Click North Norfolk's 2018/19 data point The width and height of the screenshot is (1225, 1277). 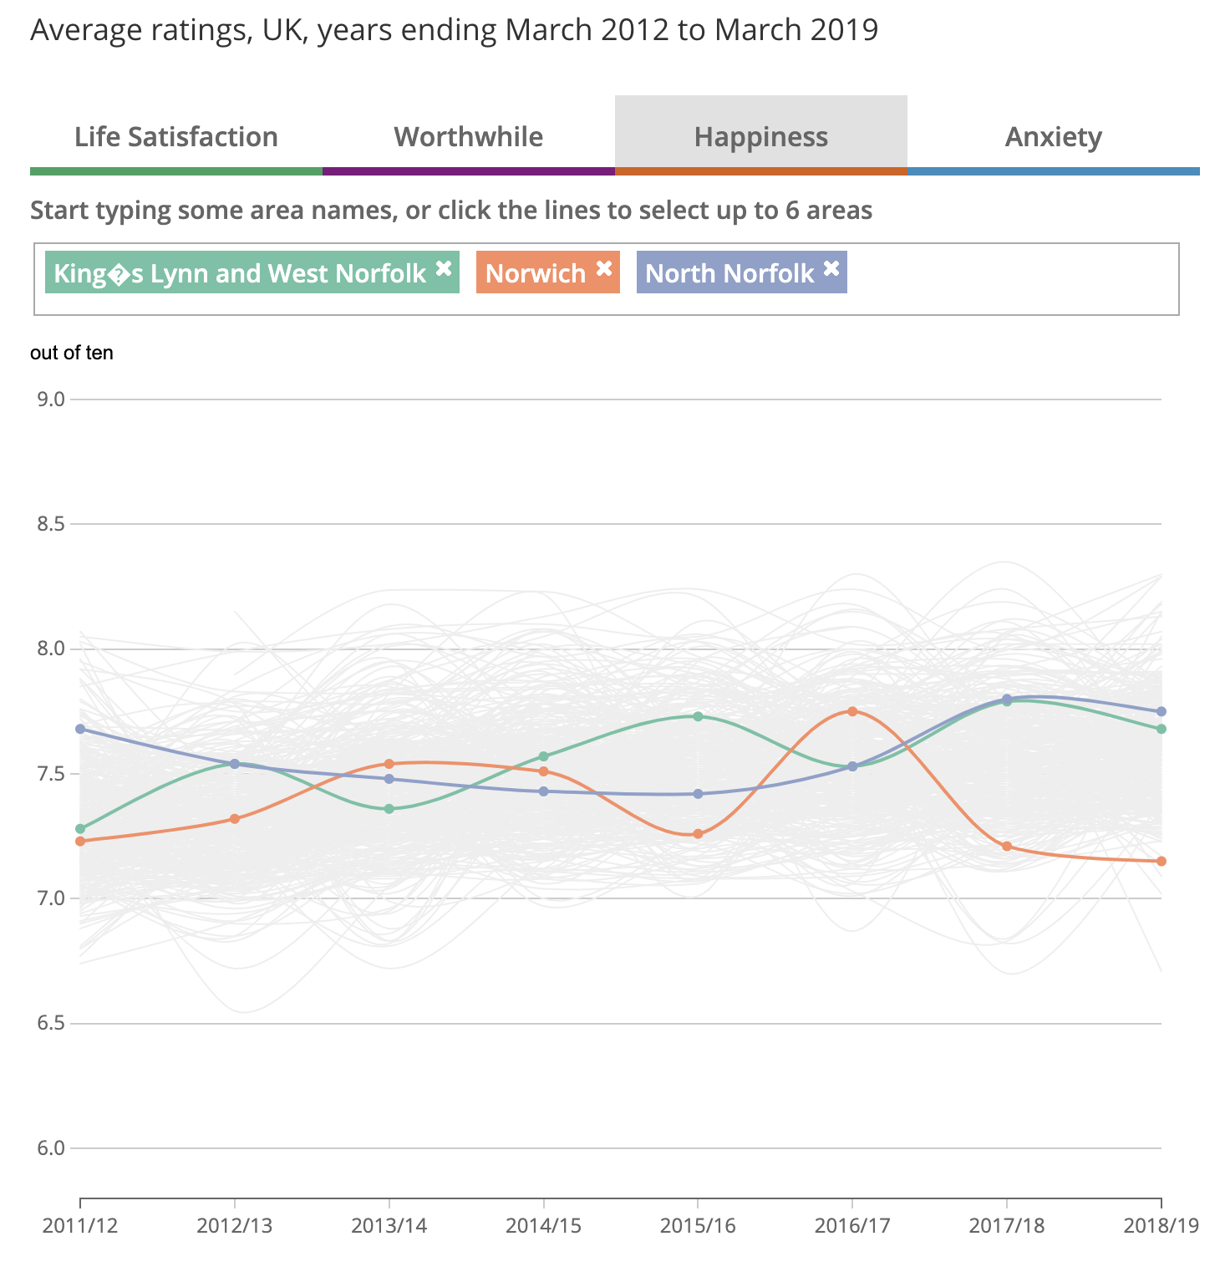point(1161,711)
